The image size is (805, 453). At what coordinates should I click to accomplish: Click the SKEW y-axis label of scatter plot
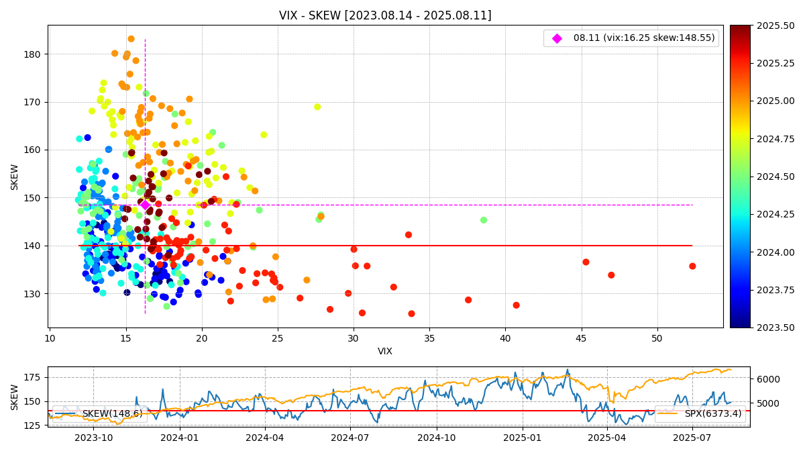coord(15,177)
